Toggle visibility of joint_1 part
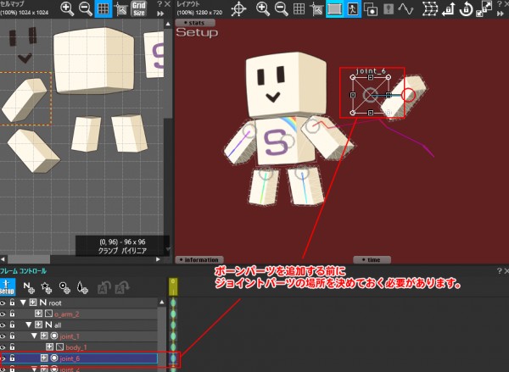Viewport: 509px width, 372px height. coord(3,336)
